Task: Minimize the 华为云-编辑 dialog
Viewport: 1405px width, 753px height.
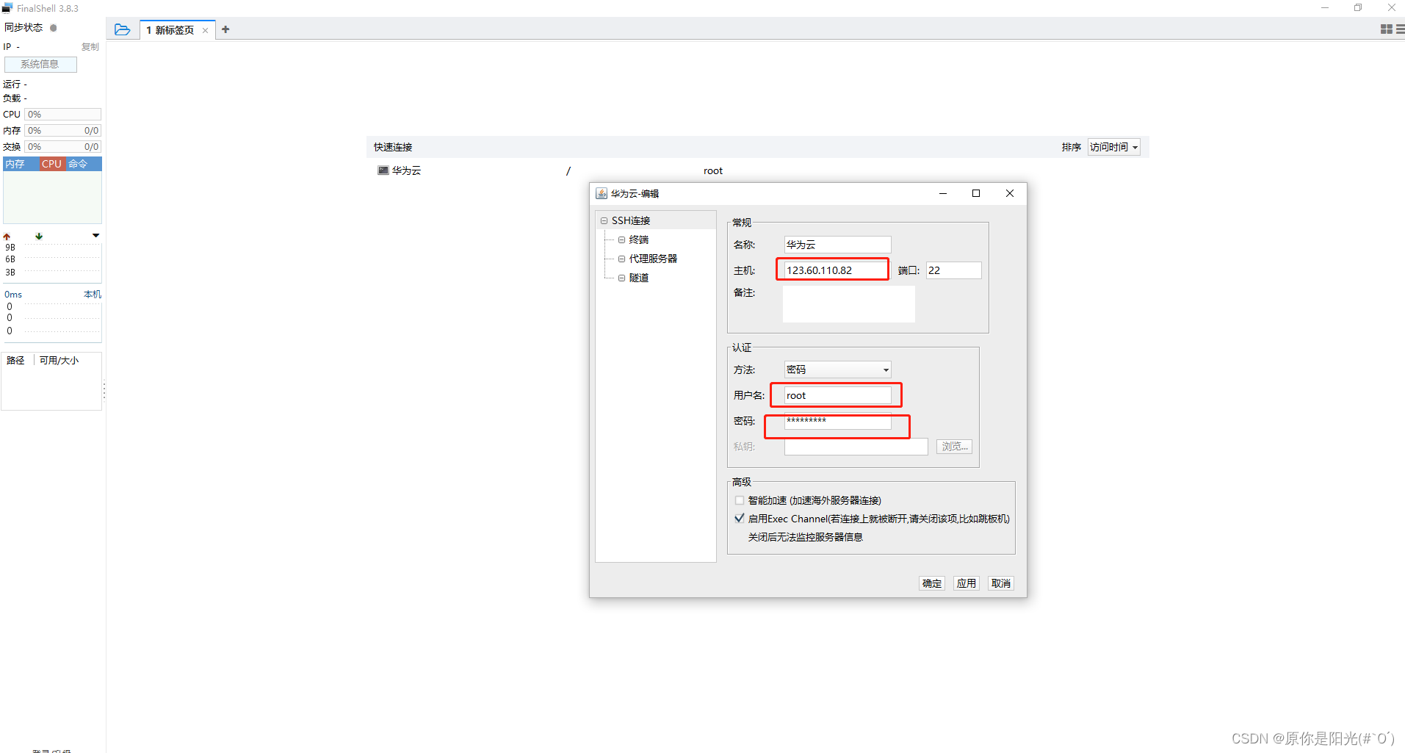Action: coord(943,193)
